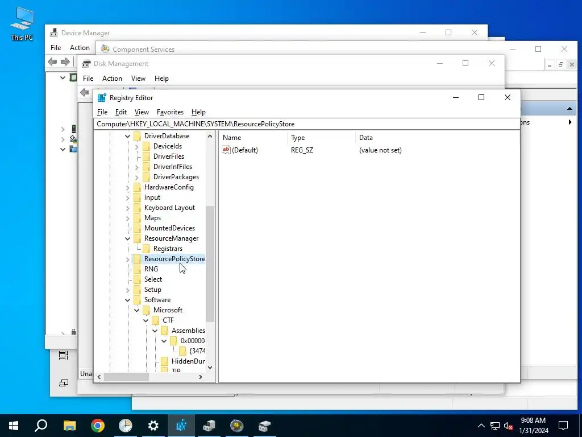This screenshot has width=582, height=437.
Task: Collapse the Assemblies key
Action: 155,331
